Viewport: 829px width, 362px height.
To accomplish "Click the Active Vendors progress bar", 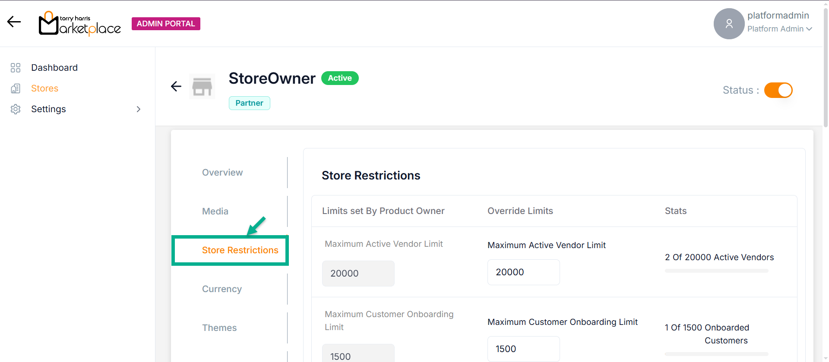I will 716,271.
